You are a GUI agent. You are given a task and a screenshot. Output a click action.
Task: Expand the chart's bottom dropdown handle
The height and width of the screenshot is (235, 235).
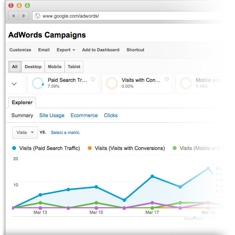[194, 218]
